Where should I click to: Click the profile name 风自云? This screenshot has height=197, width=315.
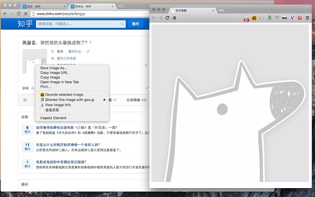click(x=29, y=43)
